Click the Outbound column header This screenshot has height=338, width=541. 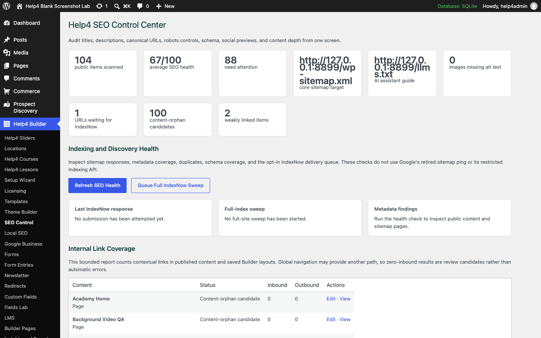(307, 285)
